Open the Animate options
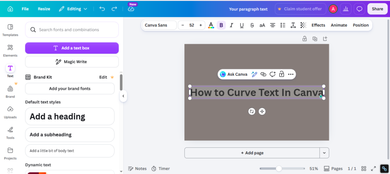The height and width of the screenshot is (174, 390). (339, 25)
